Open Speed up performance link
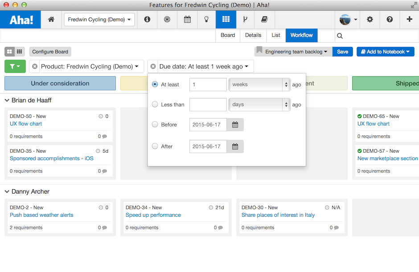 (x=153, y=215)
